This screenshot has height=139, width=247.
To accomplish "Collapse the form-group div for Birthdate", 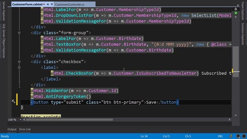I will [19, 33].
